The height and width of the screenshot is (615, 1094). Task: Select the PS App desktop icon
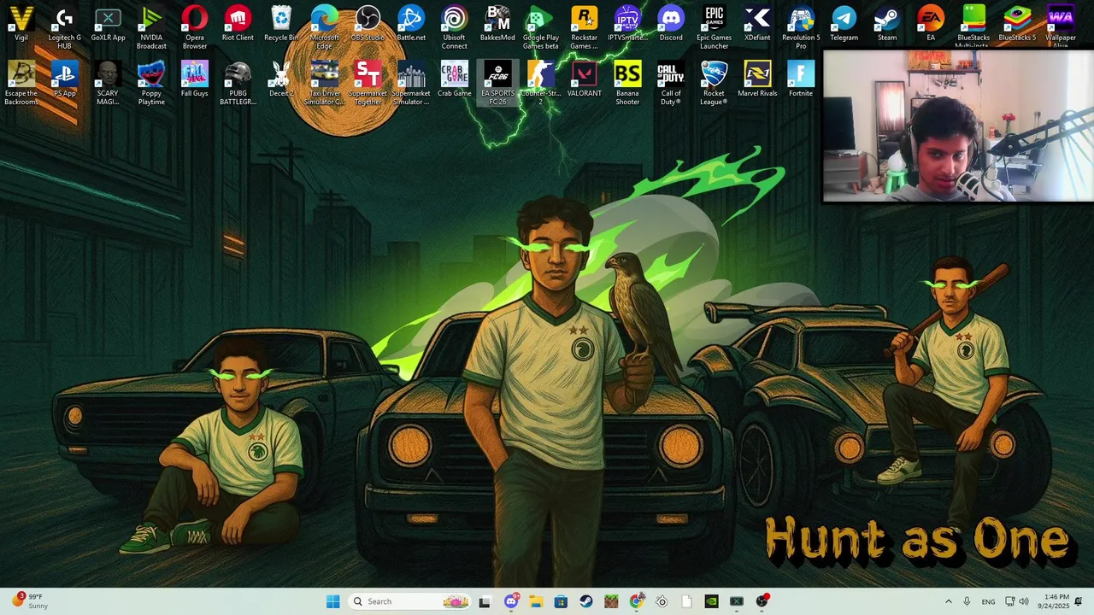tap(65, 79)
